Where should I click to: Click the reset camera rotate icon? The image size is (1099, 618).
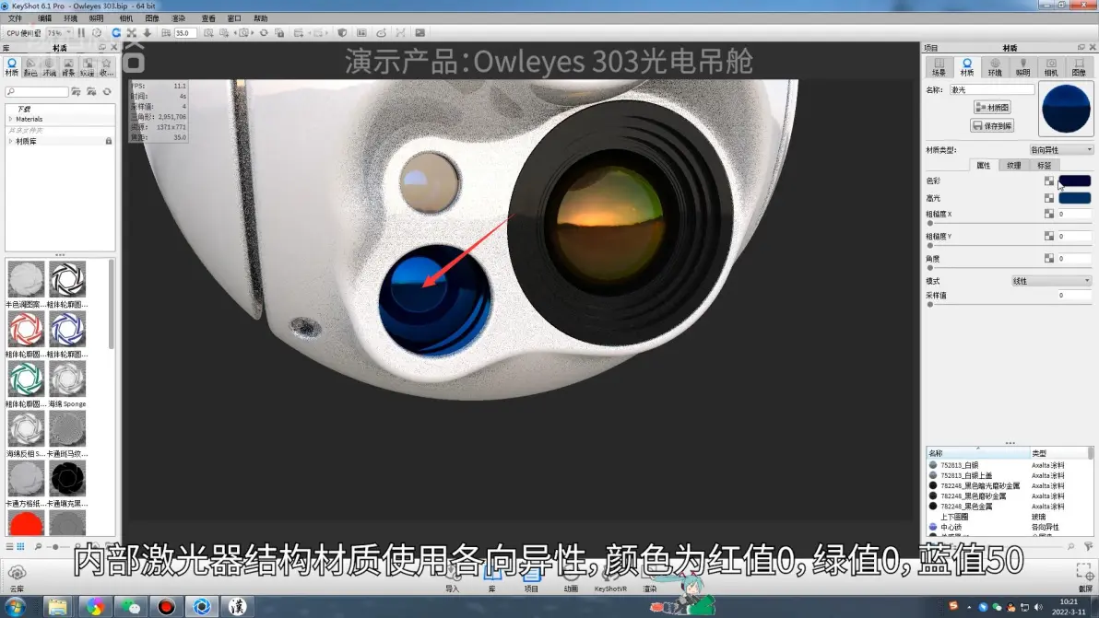click(264, 33)
